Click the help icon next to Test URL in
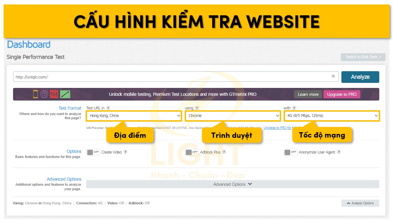 (x=108, y=108)
